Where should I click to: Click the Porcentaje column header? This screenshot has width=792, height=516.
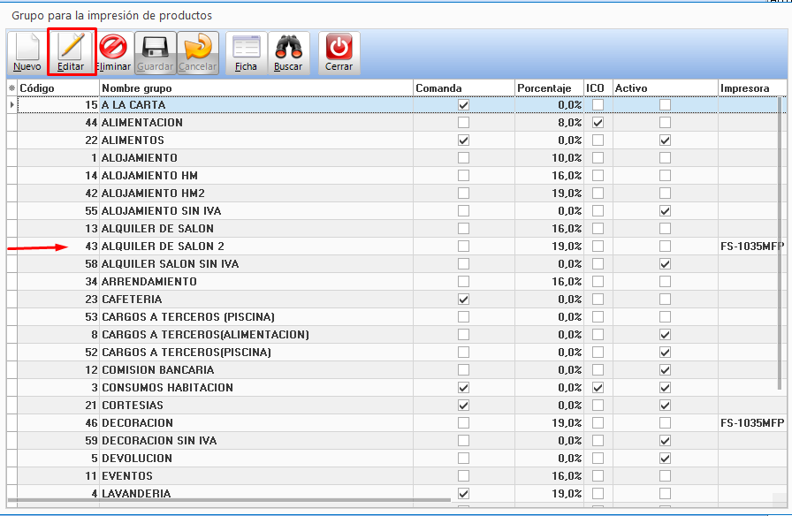(x=548, y=88)
